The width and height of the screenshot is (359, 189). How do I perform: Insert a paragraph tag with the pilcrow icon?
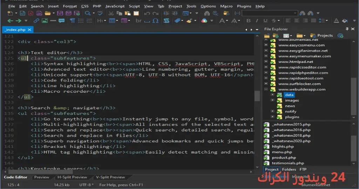click(72, 21)
